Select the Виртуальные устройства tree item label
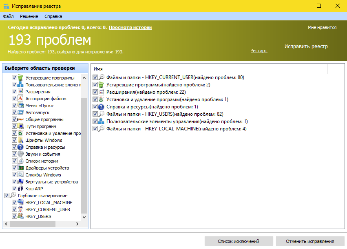 tap(51, 182)
